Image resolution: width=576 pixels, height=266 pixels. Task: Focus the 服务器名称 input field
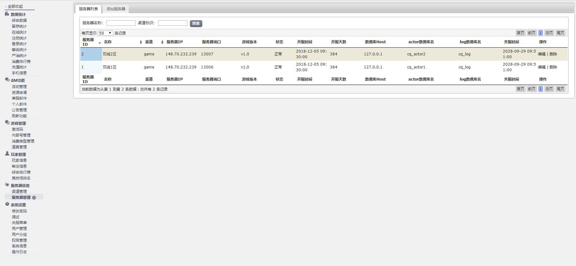(x=121, y=23)
